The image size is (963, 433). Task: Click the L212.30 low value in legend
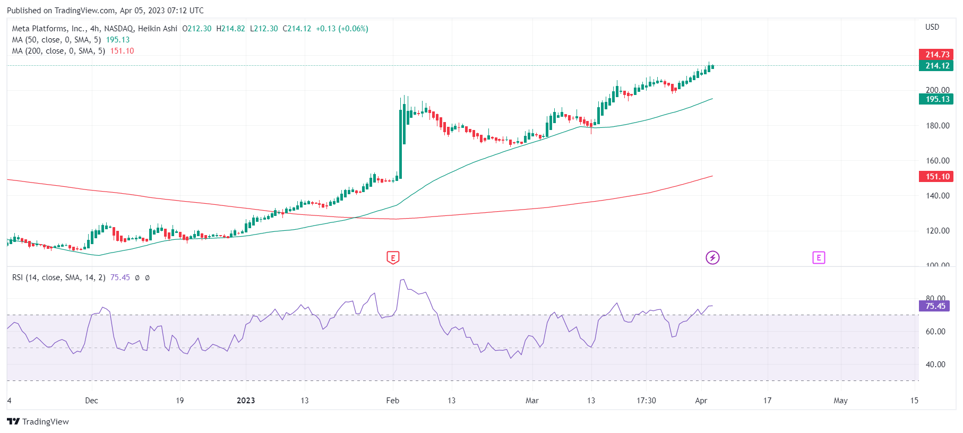point(264,29)
